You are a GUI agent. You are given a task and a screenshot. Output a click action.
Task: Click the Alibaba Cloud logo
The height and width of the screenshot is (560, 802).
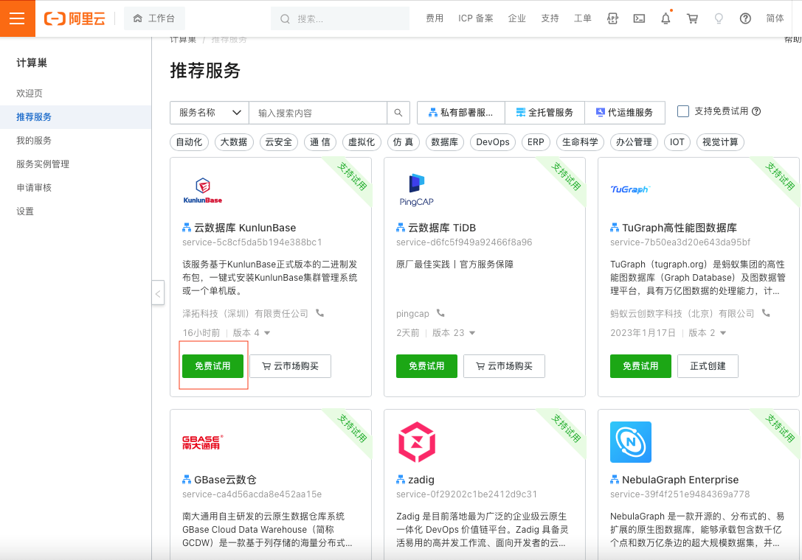(75, 19)
